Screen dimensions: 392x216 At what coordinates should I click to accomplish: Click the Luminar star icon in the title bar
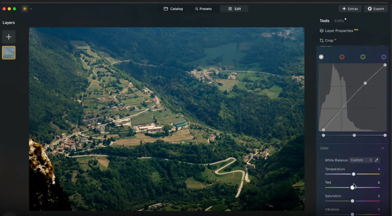point(24,8)
